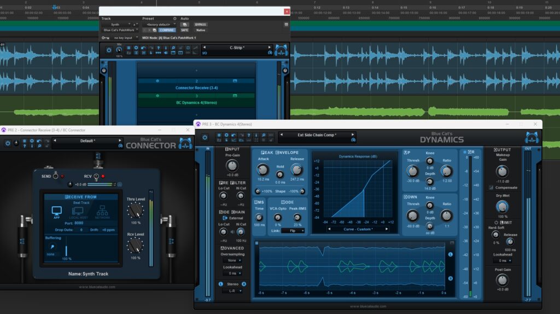This screenshot has height=314, width=560.
Task: Open editor window icon for Connector Receive slot
Action: coord(235,81)
